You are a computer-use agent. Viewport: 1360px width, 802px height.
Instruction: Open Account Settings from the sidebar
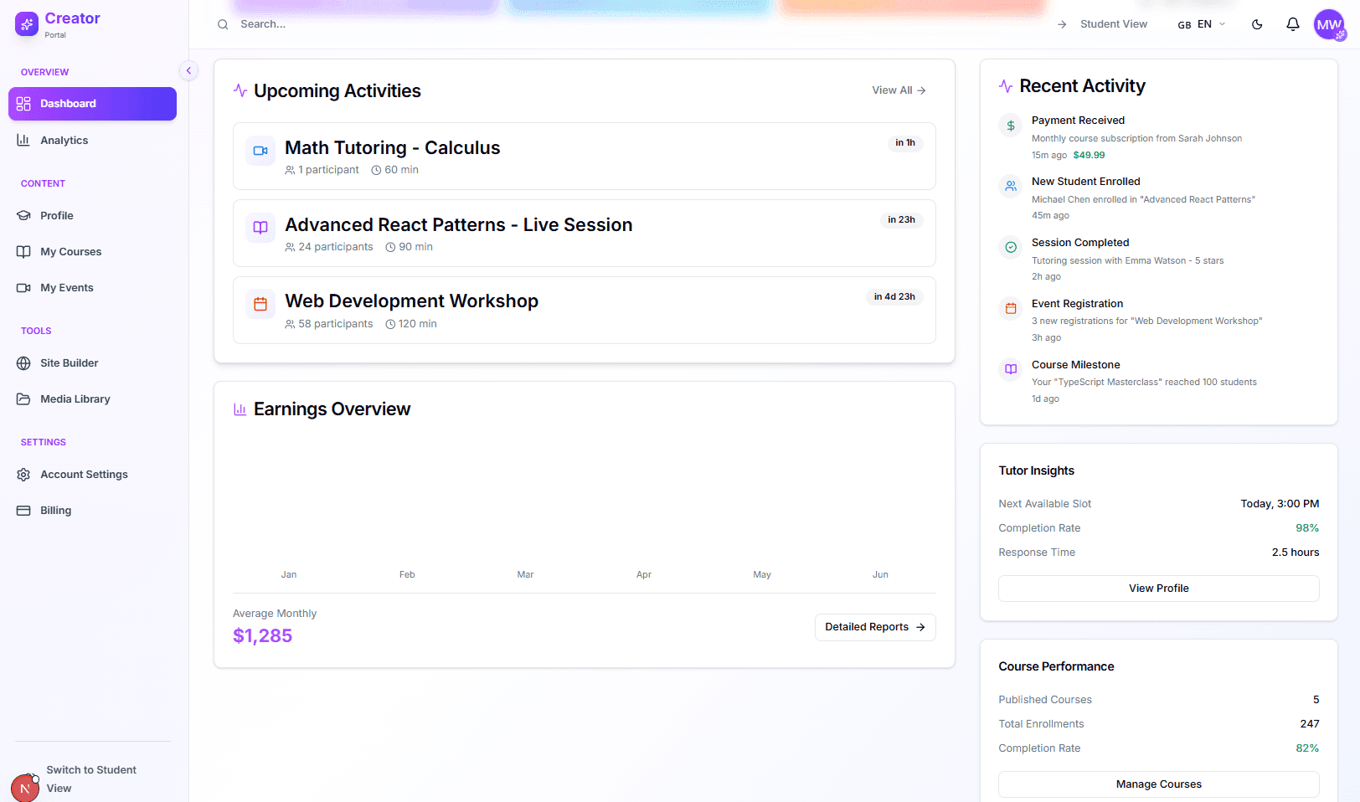tap(84, 474)
